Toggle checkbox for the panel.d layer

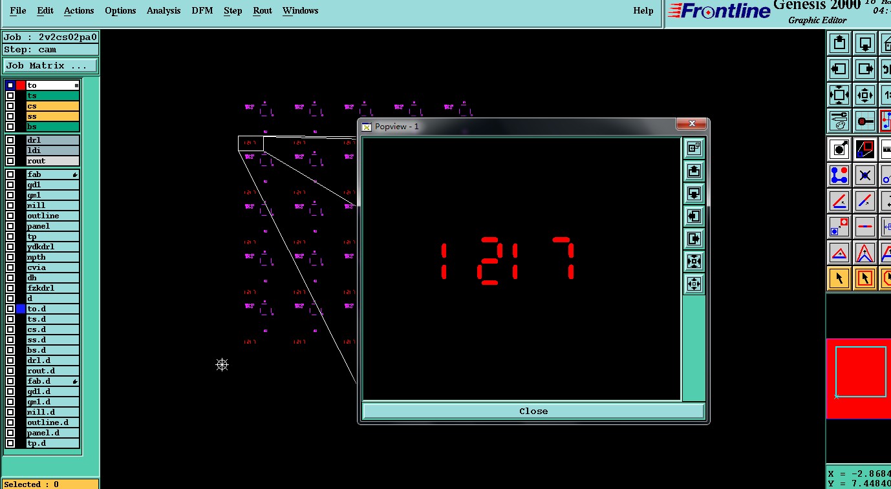[x=10, y=433]
